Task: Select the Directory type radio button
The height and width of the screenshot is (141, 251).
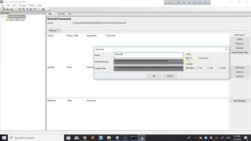Action: pos(199,58)
